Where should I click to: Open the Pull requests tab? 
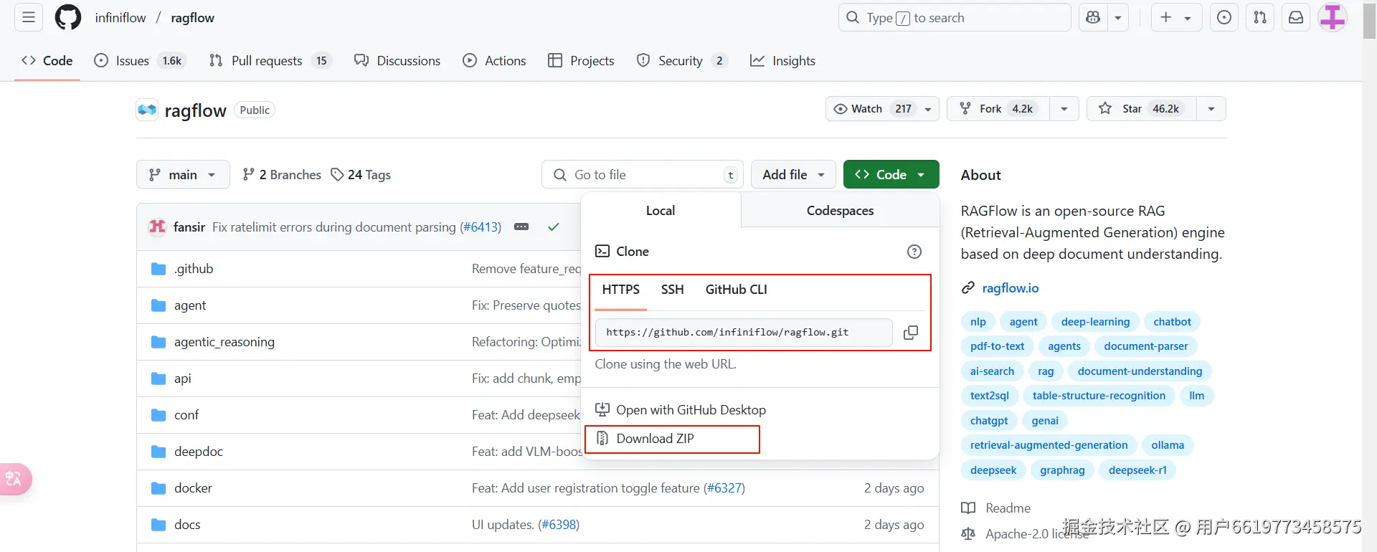pyautogui.click(x=270, y=61)
